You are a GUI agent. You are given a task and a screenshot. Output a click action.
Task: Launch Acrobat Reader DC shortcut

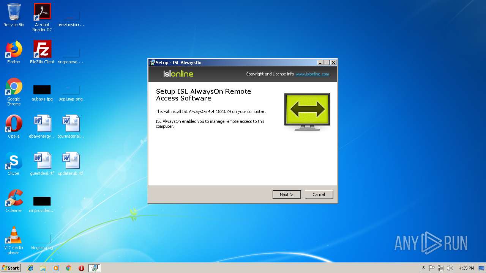(42, 17)
